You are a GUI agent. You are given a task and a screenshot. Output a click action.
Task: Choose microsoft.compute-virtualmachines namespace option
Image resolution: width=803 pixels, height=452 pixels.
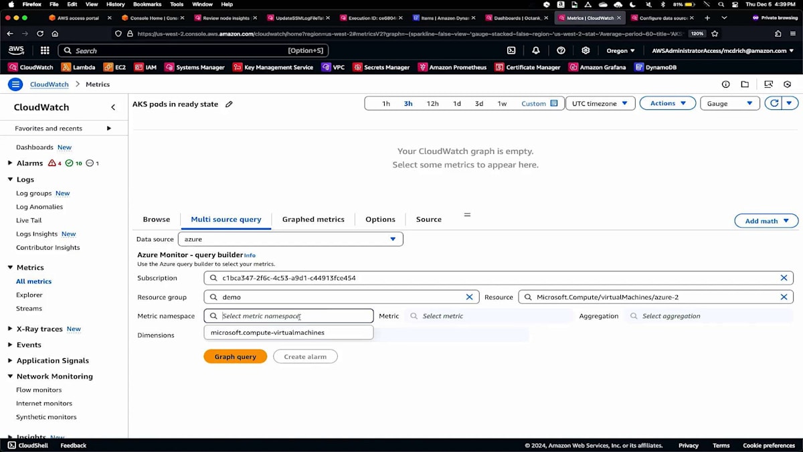coord(288,332)
